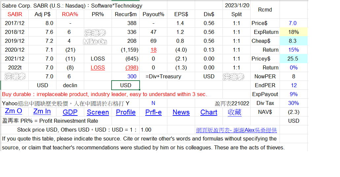Viewport: 340px width, 177px height.
Task: Select the Split column header
Action: coord(236,14)
